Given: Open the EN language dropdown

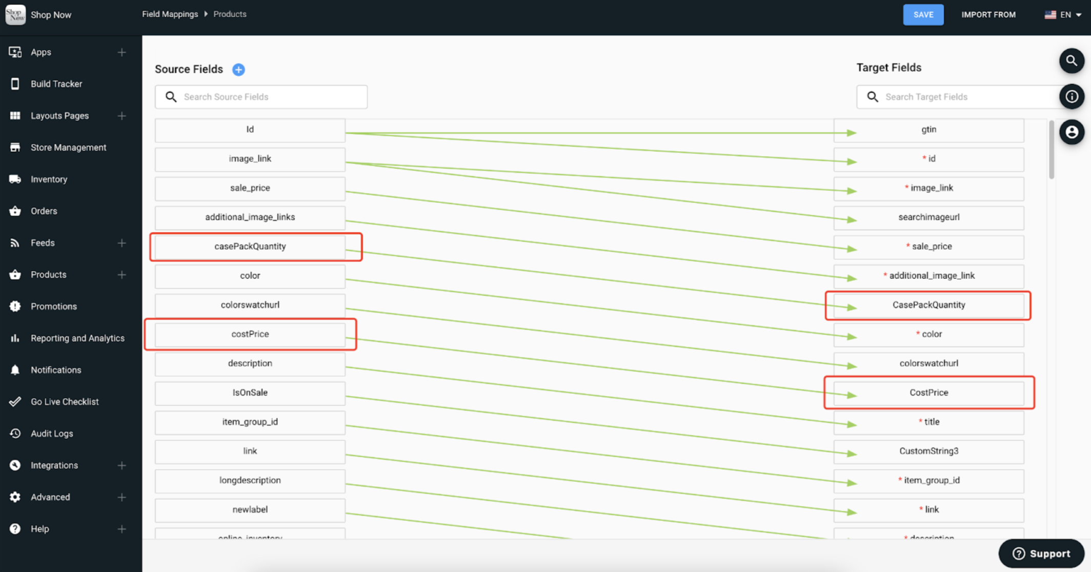Looking at the screenshot, I should pyautogui.click(x=1063, y=15).
